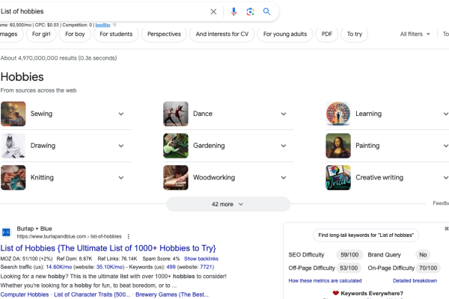Click the burlapandblue.com URL breadcrumb

pyautogui.click(x=69, y=236)
